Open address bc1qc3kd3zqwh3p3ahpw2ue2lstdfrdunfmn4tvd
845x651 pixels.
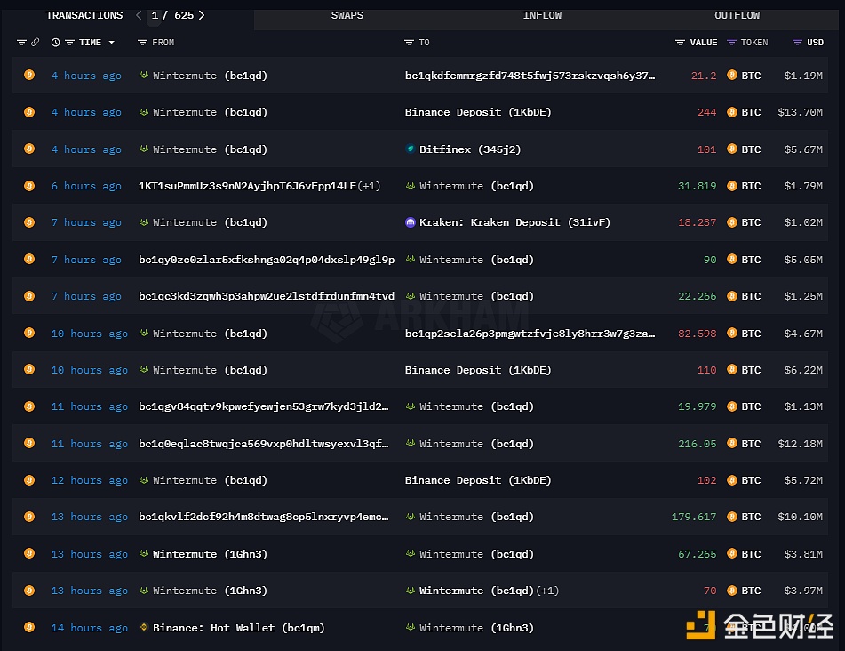pyautogui.click(x=267, y=296)
